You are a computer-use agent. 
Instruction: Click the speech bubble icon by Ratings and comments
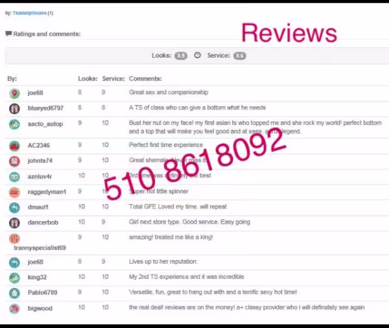click(8, 34)
